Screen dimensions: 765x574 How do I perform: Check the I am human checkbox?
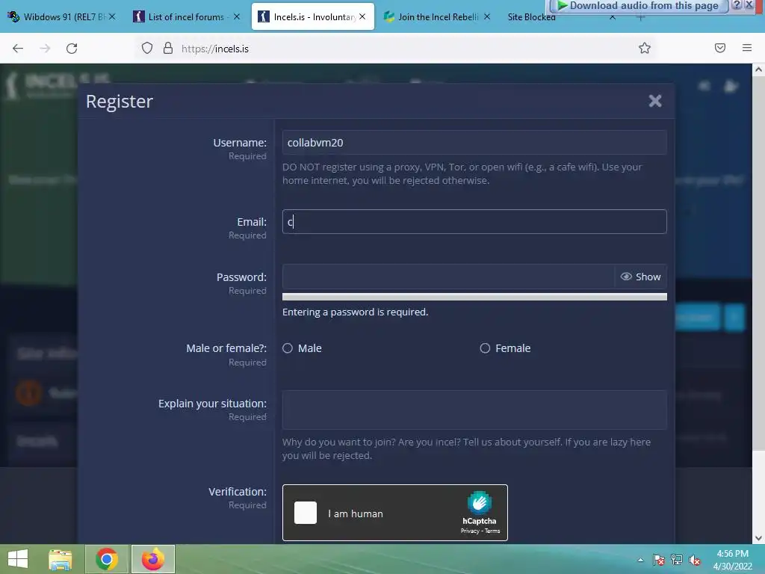pyautogui.click(x=306, y=513)
